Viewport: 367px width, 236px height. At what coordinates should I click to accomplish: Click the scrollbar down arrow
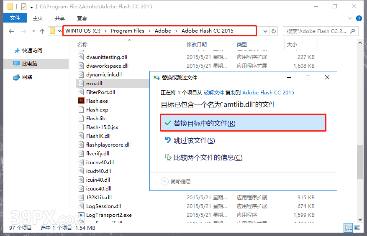click(360, 220)
